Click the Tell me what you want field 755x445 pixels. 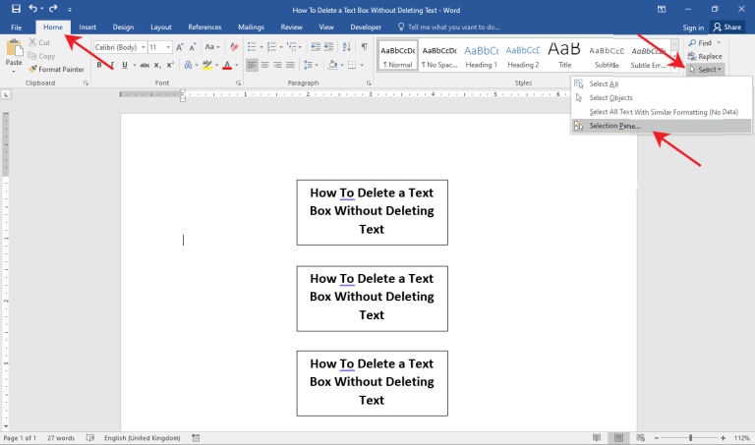449,27
